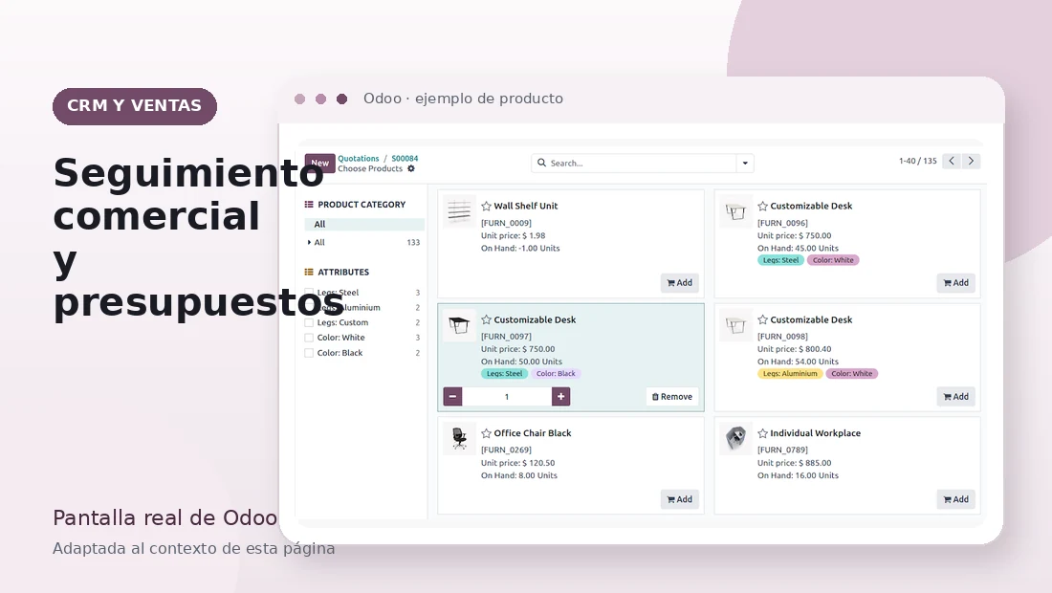Open Wall Shelf Unit product thumbnail

[x=460, y=210]
